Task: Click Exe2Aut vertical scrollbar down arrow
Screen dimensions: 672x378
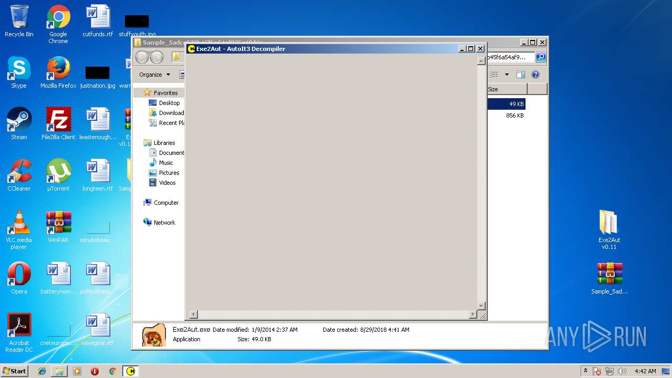Action: tap(481, 306)
